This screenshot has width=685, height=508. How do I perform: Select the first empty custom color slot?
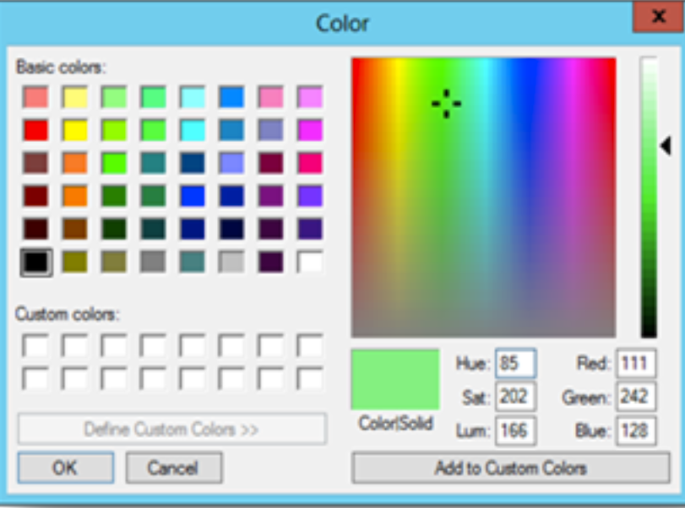coord(35,345)
